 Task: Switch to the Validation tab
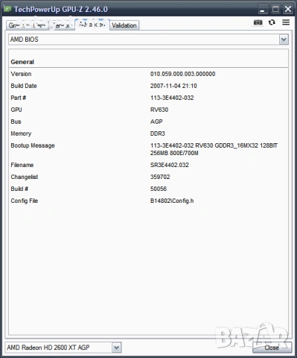tap(124, 25)
